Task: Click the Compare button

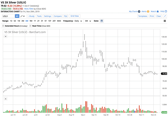Action: click(58, 16)
